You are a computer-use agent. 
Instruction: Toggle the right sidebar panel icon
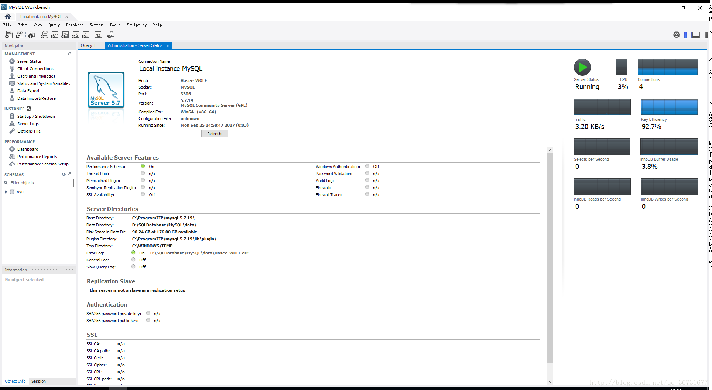(704, 35)
